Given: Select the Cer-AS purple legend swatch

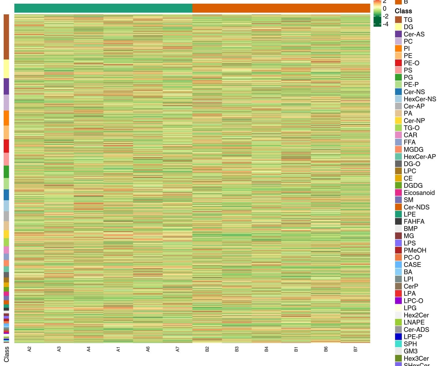Looking at the screenshot, I should point(398,34).
